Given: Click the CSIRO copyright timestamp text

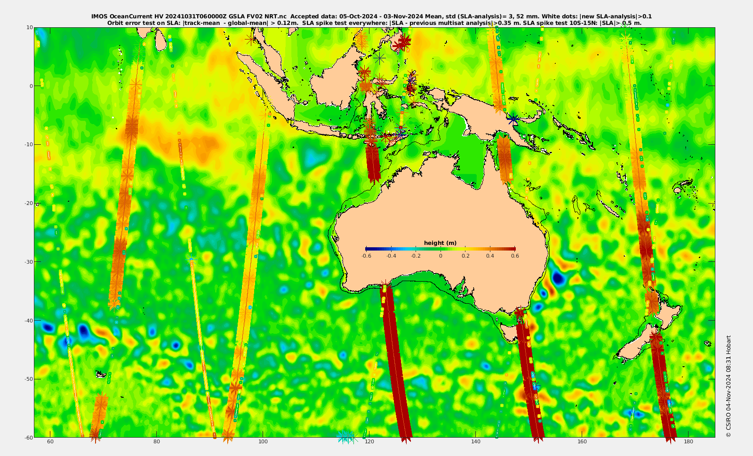Looking at the screenshot, I should click(729, 386).
